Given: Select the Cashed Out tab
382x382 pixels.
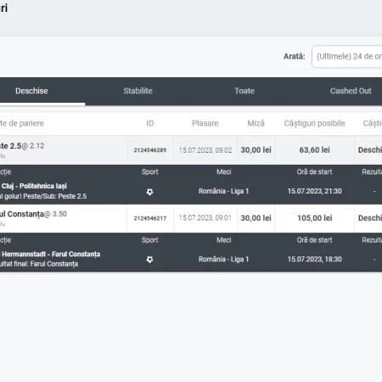Looking at the screenshot, I should [351, 91].
